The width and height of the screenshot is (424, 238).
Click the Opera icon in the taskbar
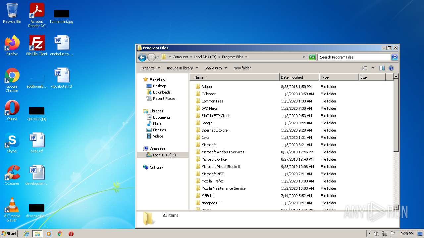71,234
